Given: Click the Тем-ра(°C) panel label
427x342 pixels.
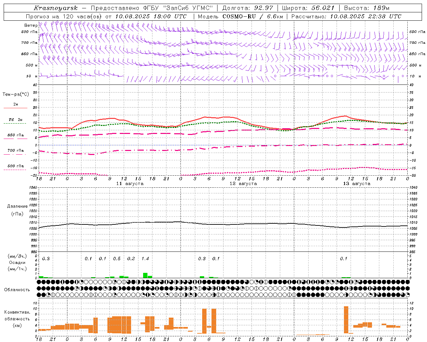Looking at the screenshot, I should click(x=16, y=95).
